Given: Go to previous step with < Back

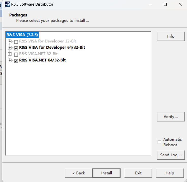Looking at the screenshot, I should 79,173.
